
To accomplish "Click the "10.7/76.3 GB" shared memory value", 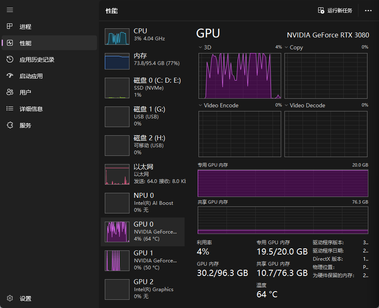I will 282,273.
